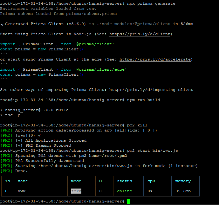
Task: Click the 'npx prisma generate' command text
Action: (x=151, y=3)
